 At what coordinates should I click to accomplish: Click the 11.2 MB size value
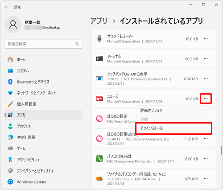191,139
